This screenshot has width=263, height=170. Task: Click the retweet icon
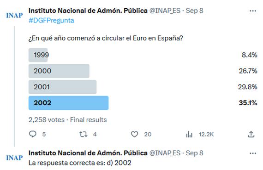tap(84, 134)
